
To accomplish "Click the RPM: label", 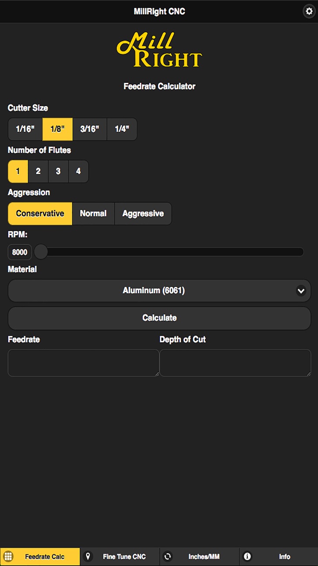I will [18, 235].
